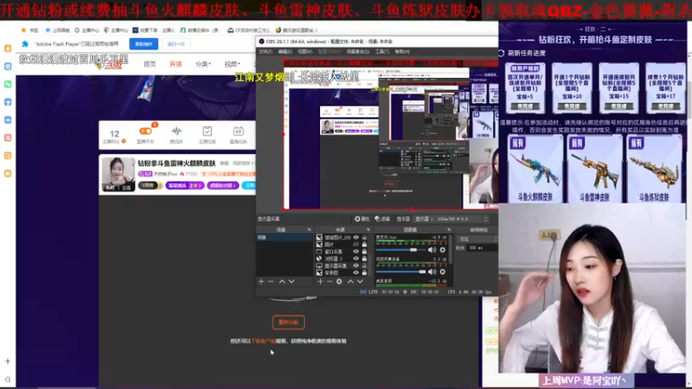Remove the selected source in OBS
The width and height of the screenshot is (692, 389).
click(x=330, y=282)
